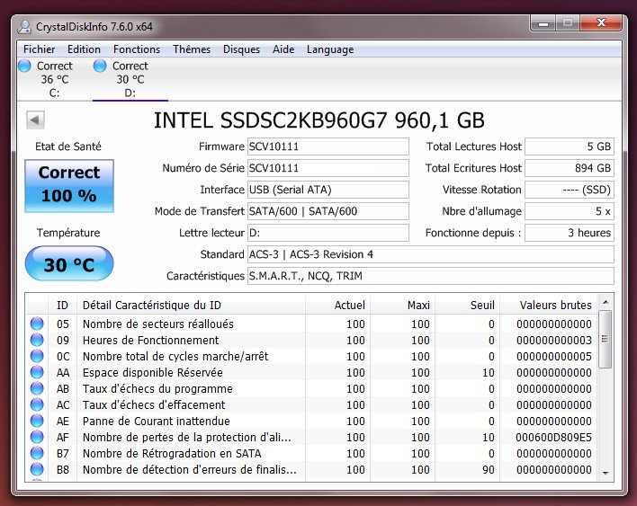Click status orb for Heures de Fonctionnement
This screenshot has width=637, height=506.
(37, 341)
